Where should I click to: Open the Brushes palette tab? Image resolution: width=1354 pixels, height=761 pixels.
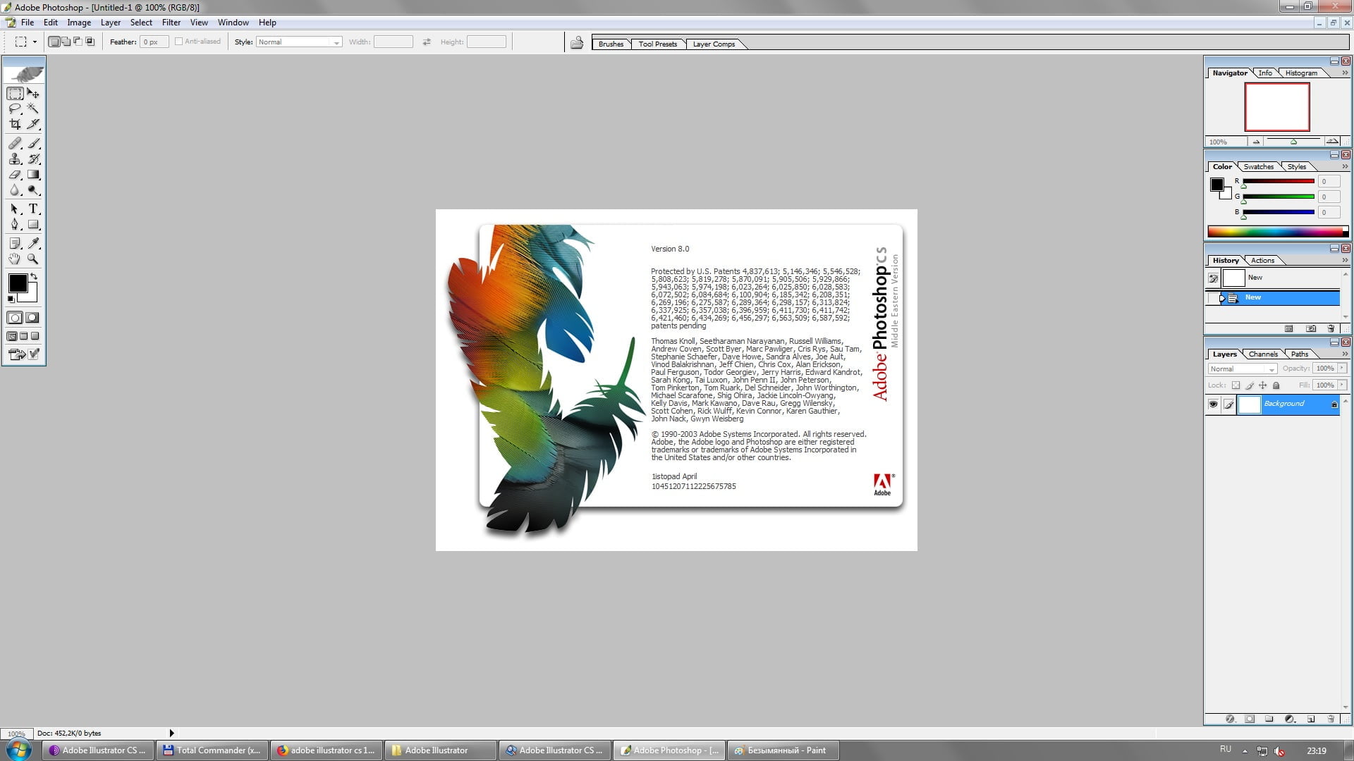(611, 44)
